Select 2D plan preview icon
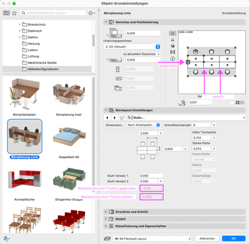 (172, 33)
